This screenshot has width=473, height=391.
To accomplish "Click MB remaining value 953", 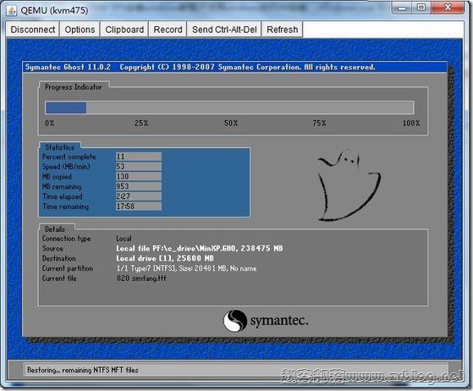I will click(139, 186).
